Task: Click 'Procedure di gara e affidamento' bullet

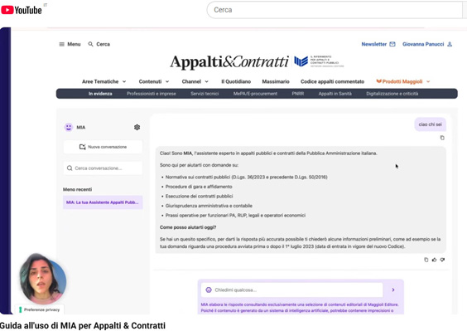Action: click(x=199, y=187)
